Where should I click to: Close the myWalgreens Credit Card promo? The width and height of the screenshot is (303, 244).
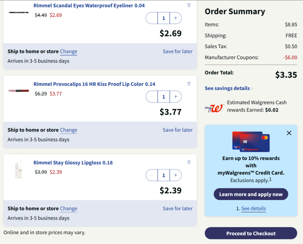(x=289, y=133)
